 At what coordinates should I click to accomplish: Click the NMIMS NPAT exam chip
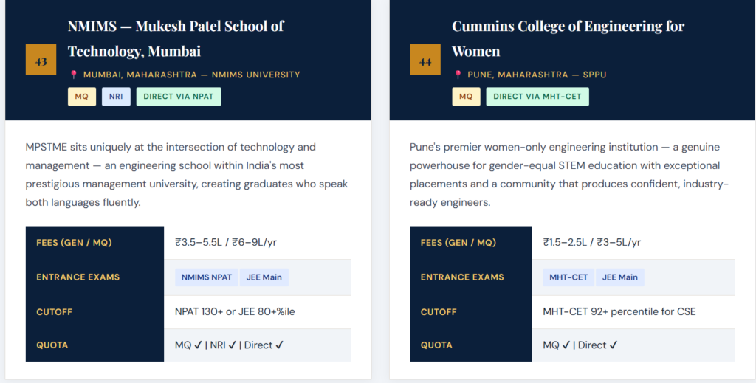[x=206, y=277]
